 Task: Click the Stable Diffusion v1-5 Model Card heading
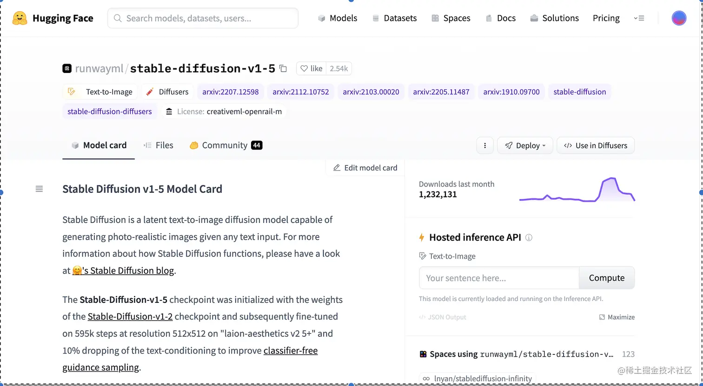142,189
